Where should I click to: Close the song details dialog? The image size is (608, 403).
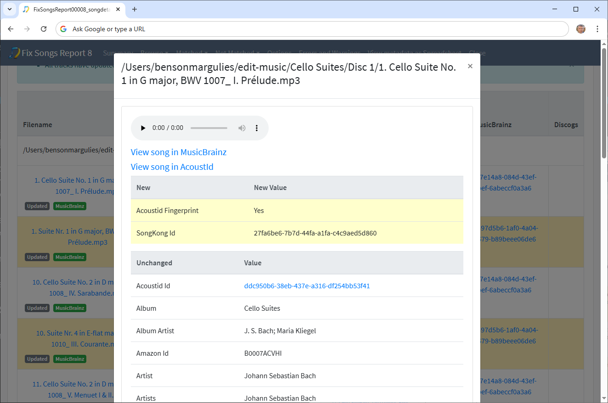point(470,67)
